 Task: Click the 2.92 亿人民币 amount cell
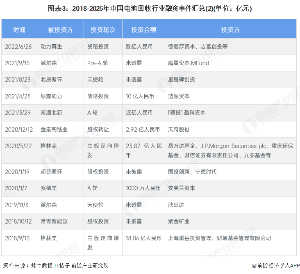click(143, 130)
